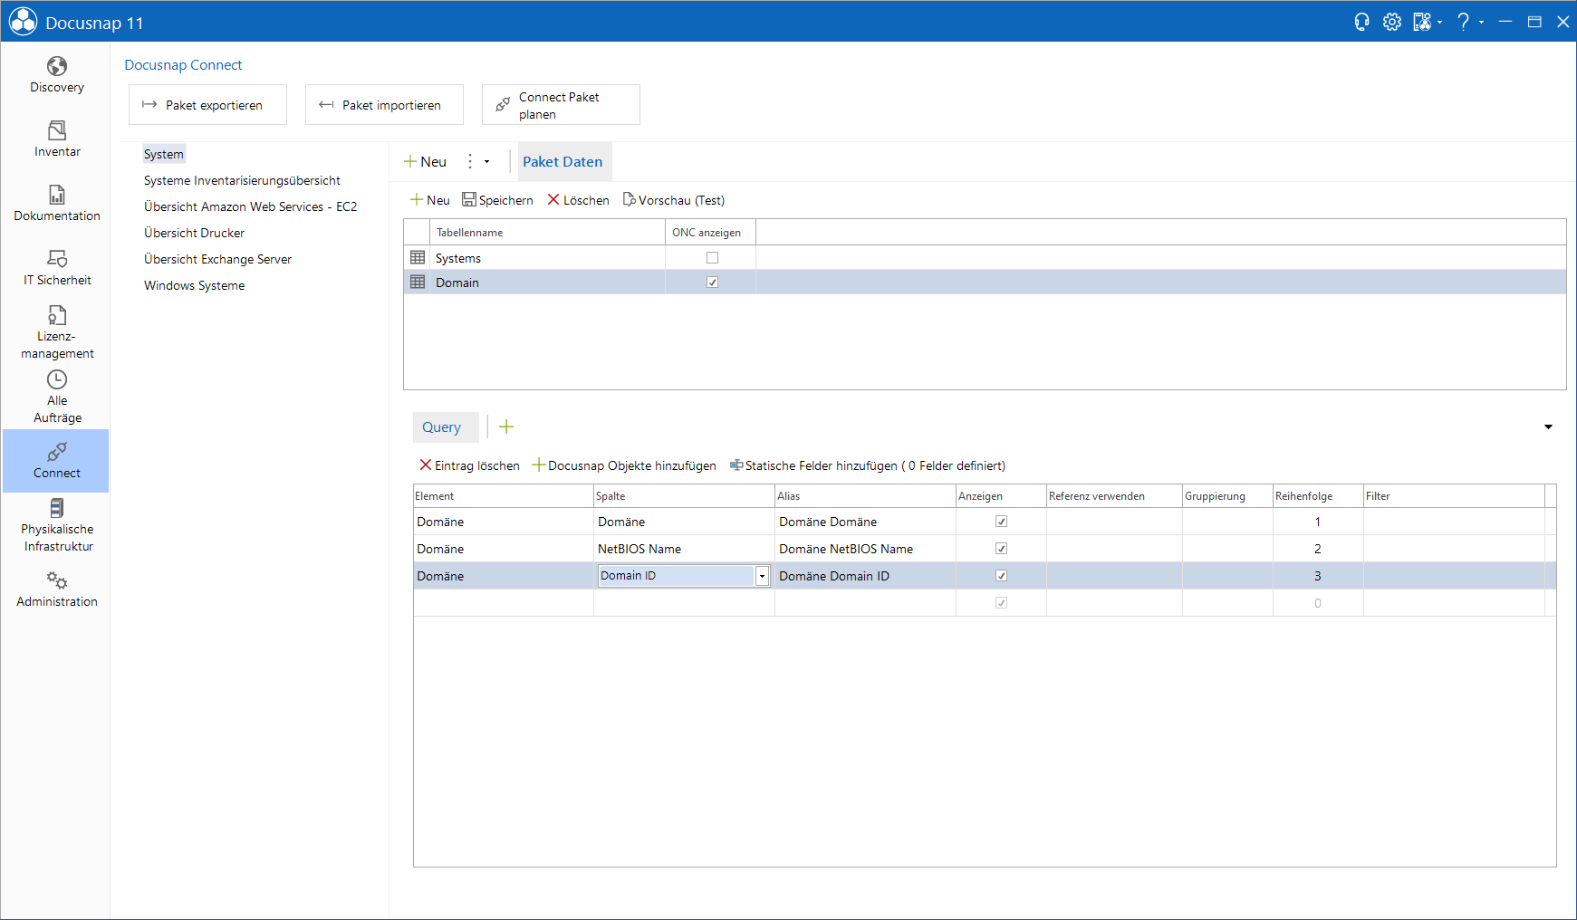Viewport: 1577px width, 920px height.
Task: Click Reihenfolge column header
Action: pos(1318,496)
